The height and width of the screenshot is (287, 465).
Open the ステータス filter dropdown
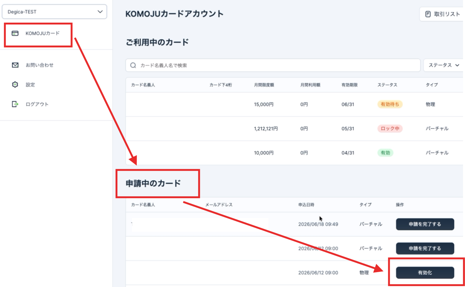[444, 65]
